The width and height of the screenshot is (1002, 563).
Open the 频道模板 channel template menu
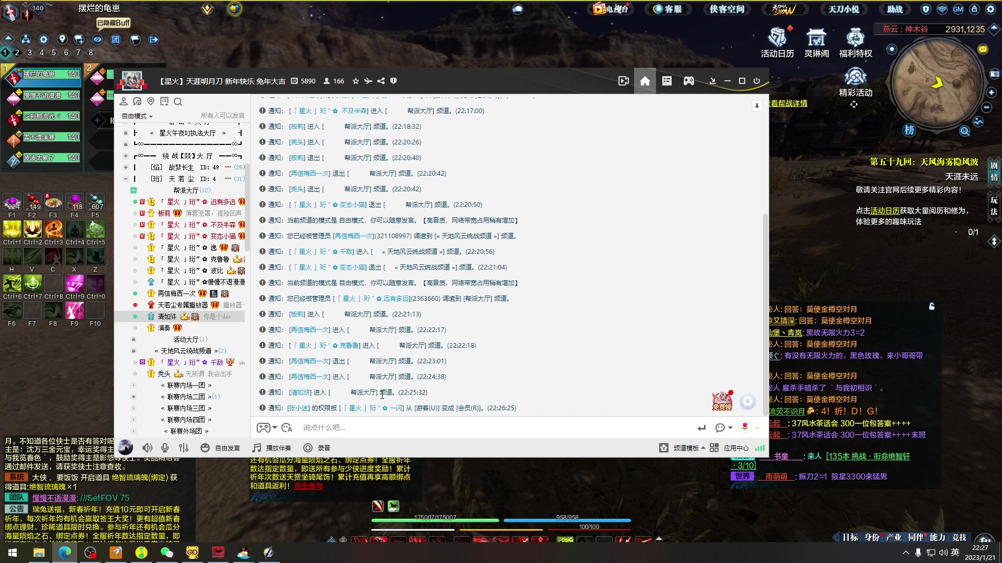coord(682,448)
